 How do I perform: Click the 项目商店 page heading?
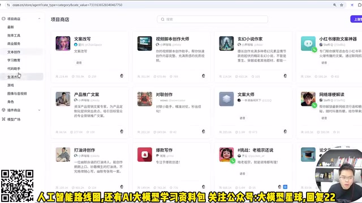click(60, 20)
